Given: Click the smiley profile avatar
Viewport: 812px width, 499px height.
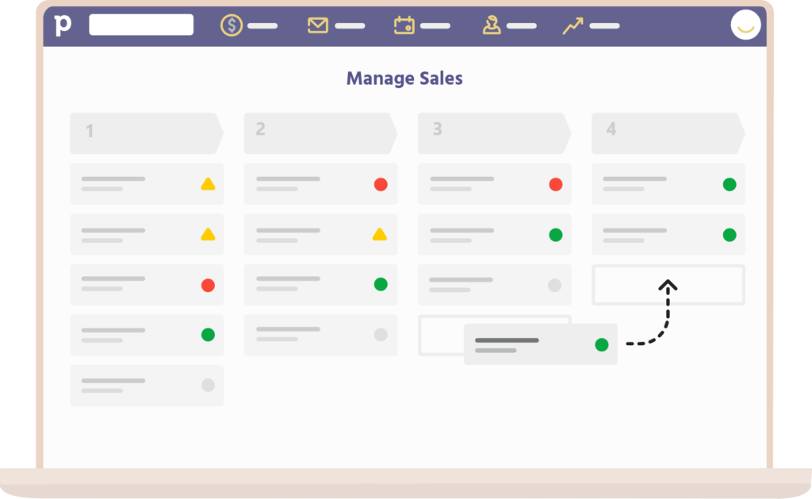Looking at the screenshot, I should point(745,25).
